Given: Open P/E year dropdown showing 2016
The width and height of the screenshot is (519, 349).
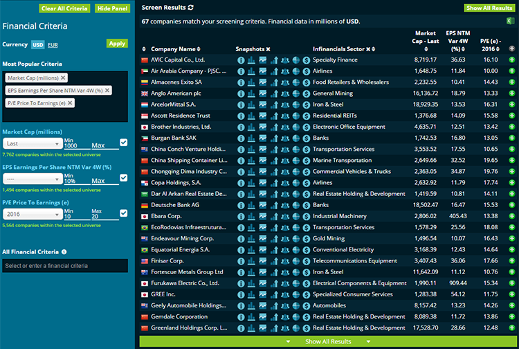Looking at the screenshot, I should point(33,214).
